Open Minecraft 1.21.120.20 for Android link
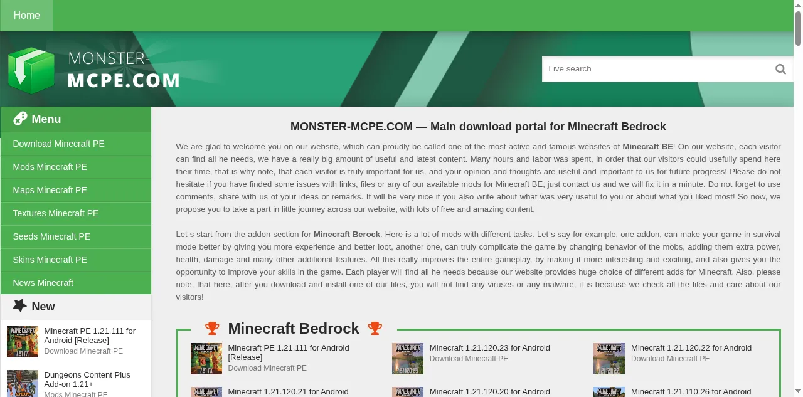This screenshot has height=397, width=803. pos(490,392)
